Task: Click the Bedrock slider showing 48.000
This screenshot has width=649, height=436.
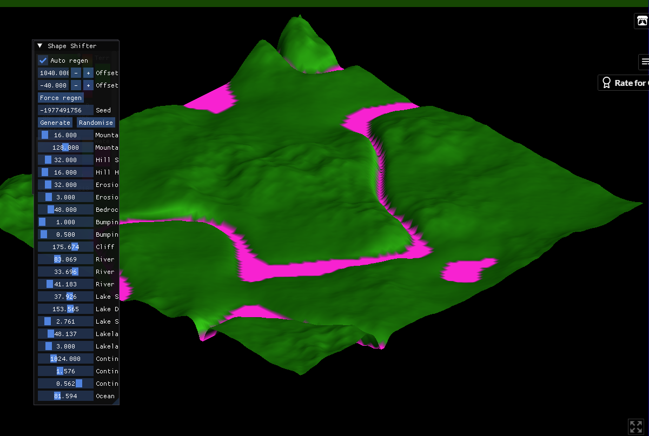Action: 65,210
